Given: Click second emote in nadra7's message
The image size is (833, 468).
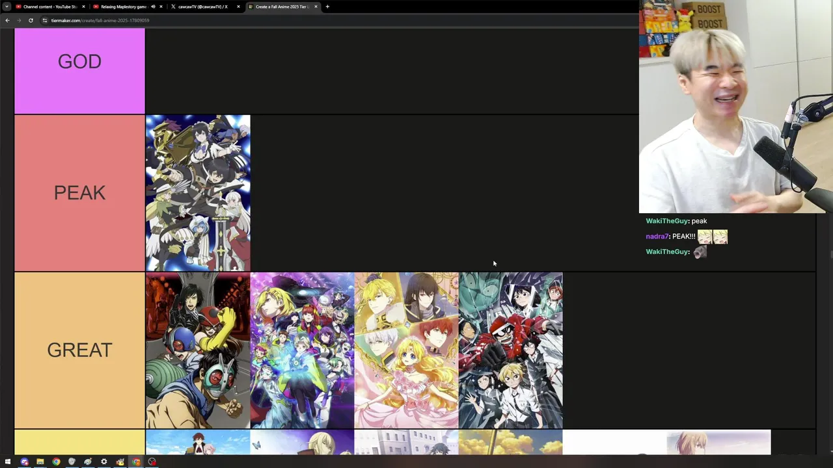Looking at the screenshot, I should pos(720,237).
